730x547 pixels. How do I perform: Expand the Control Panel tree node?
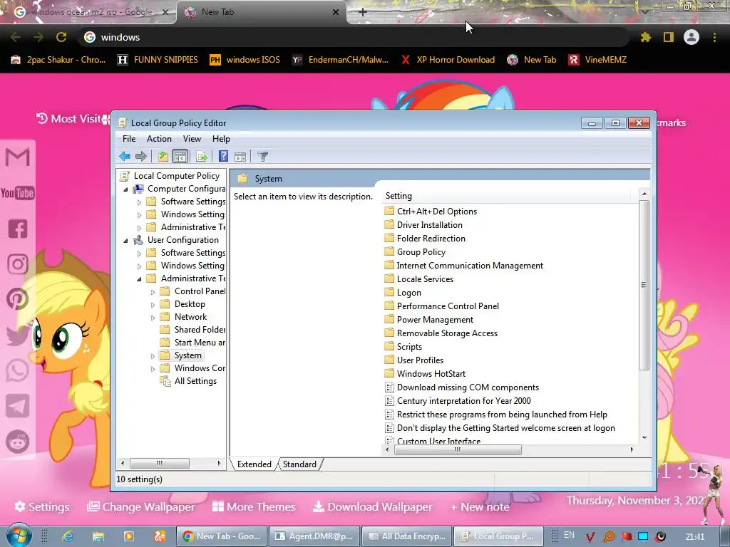click(x=153, y=292)
